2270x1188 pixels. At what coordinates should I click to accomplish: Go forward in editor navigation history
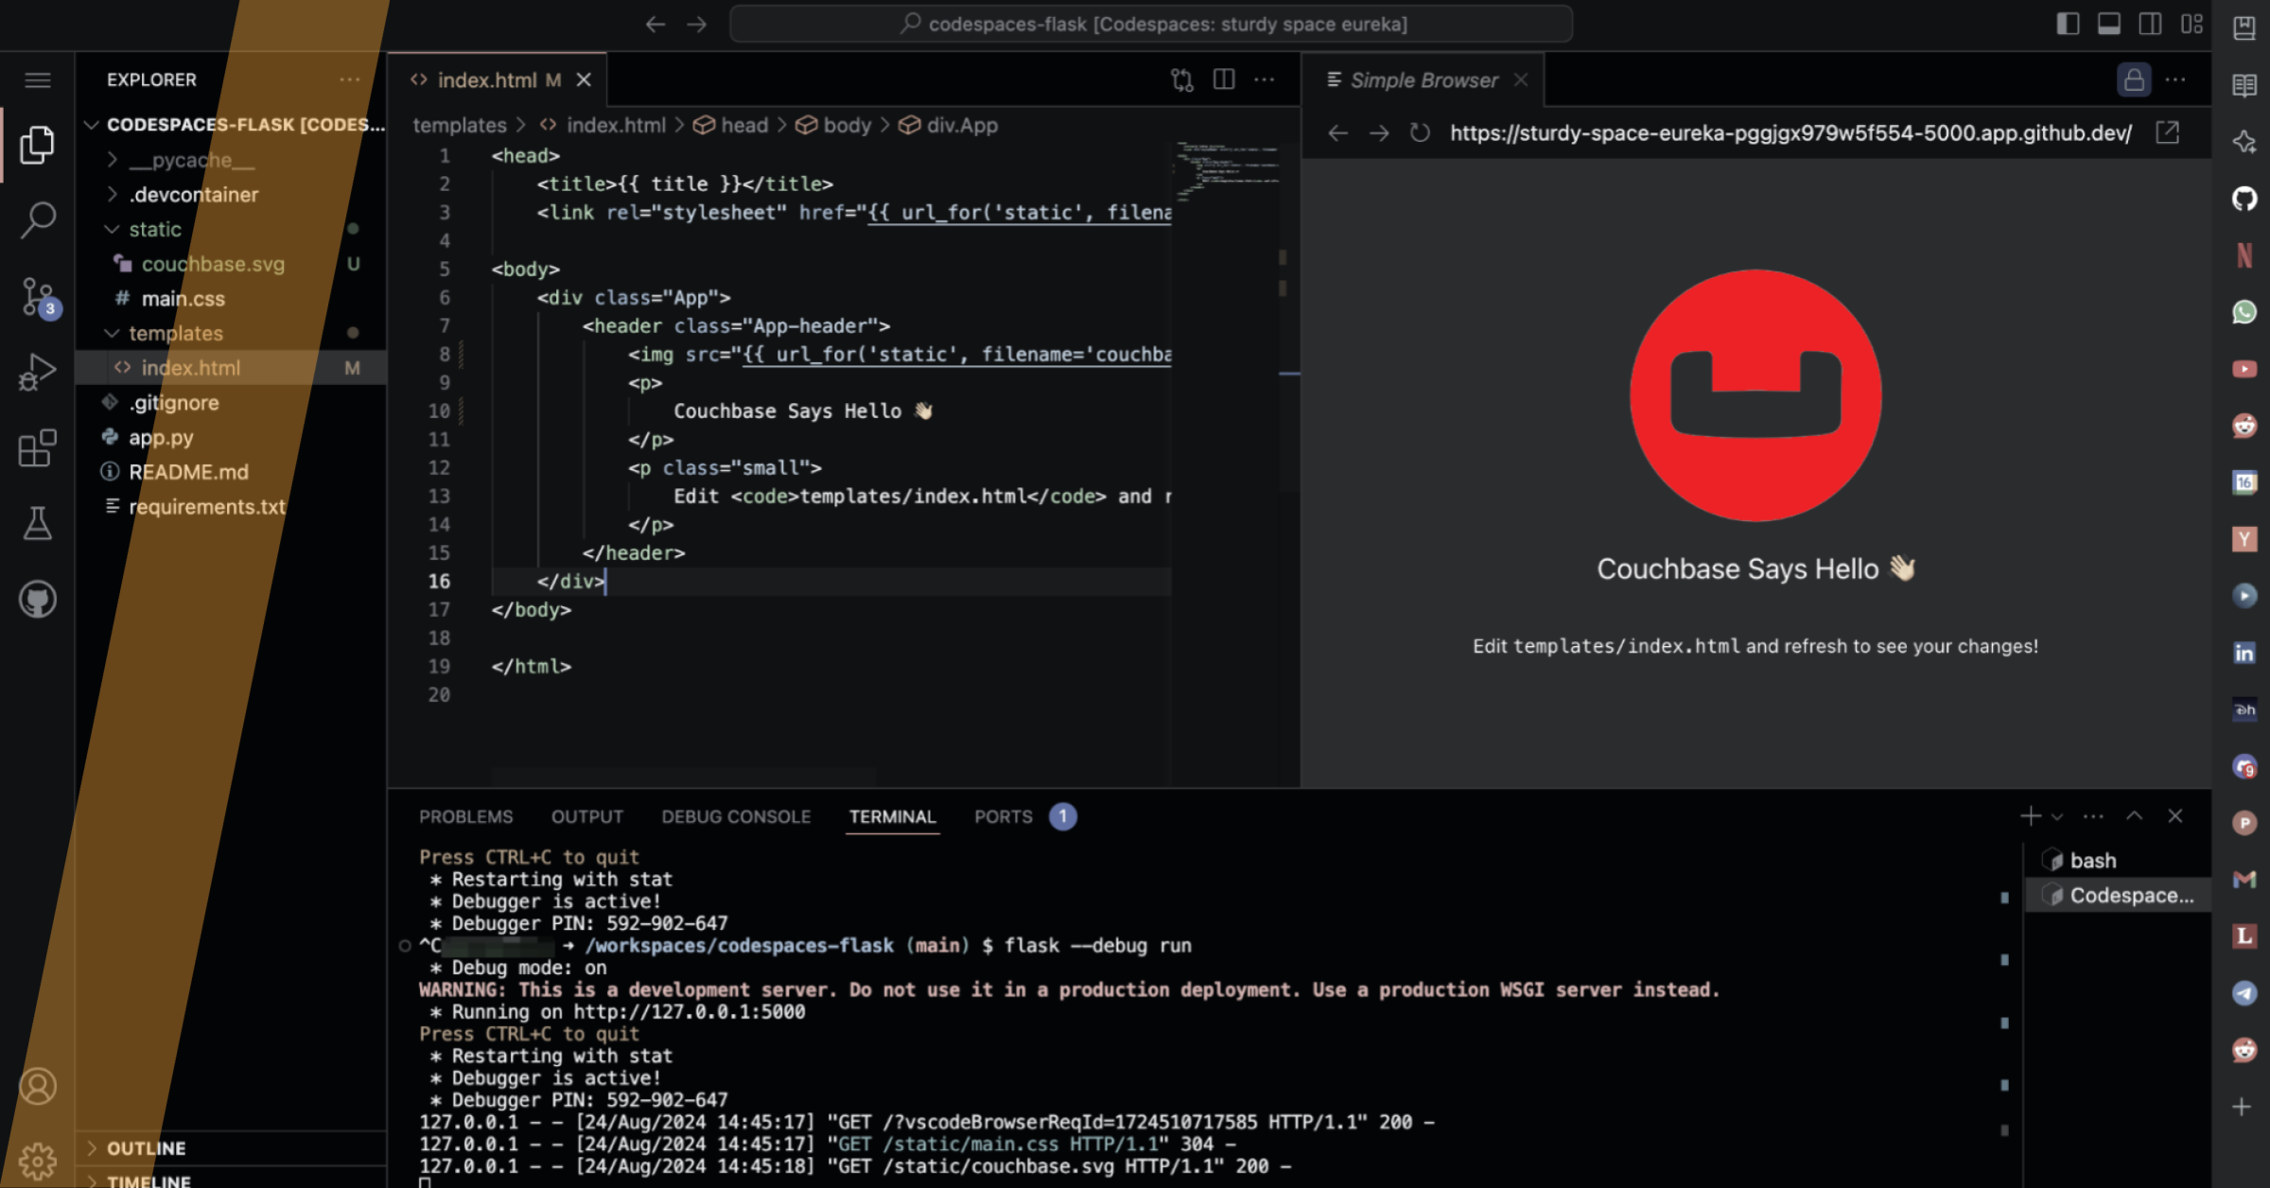click(x=697, y=25)
